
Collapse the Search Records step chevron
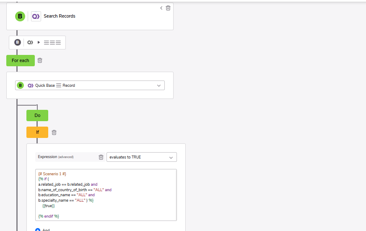tap(161, 8)
